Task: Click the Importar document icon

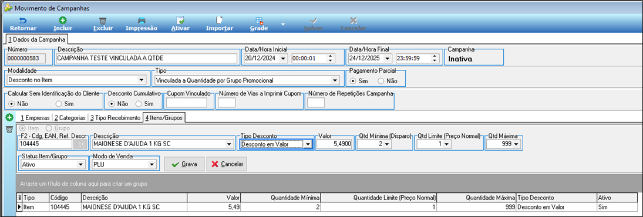Action: click(220, 20)
